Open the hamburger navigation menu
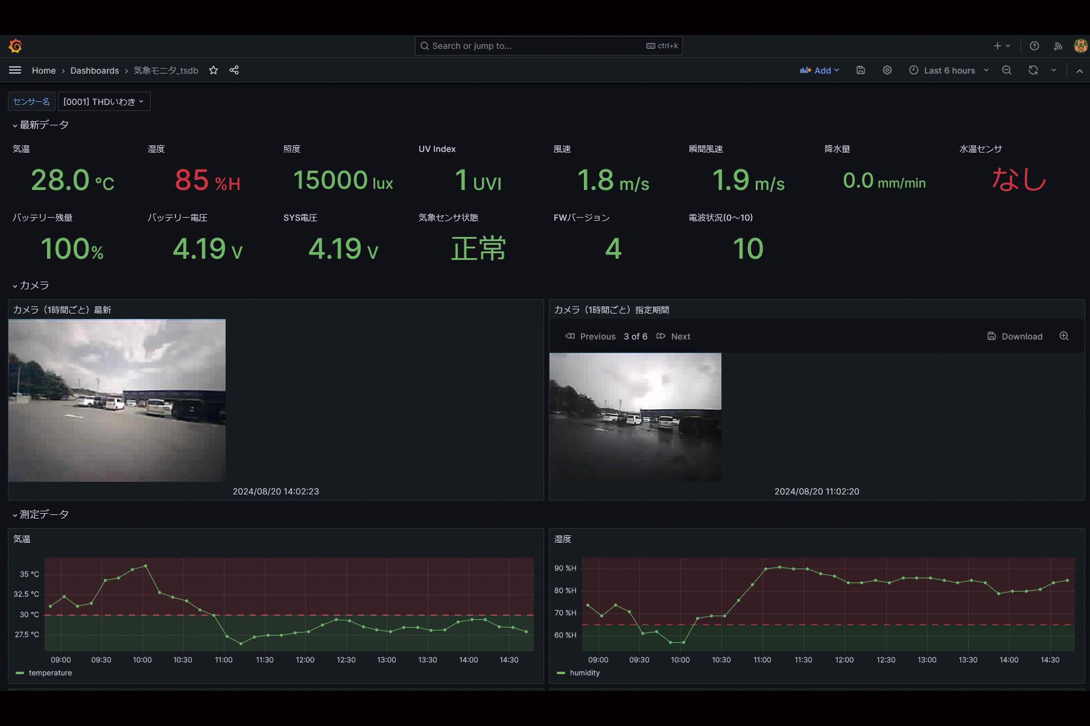The width and height of the screenshot is (1090, 726). (x=15, y=71)
